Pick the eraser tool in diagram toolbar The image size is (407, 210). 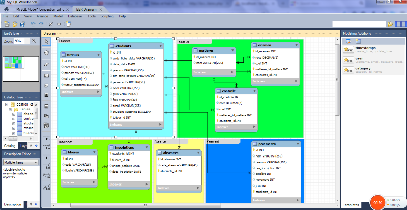pyautogui.click(x=46, y=64)
